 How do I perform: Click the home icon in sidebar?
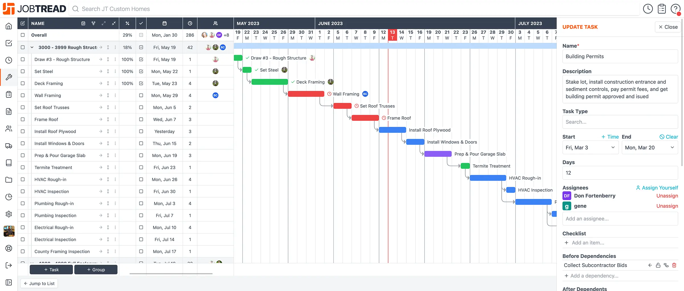click(x=9, y=26)
